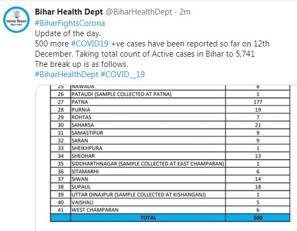Click the SUPAUL row with 18 cases

pyautogui.click(x=170, y=187)
